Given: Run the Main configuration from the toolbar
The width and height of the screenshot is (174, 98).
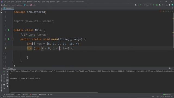Looking at the screenshot, I should pos(154,5).
